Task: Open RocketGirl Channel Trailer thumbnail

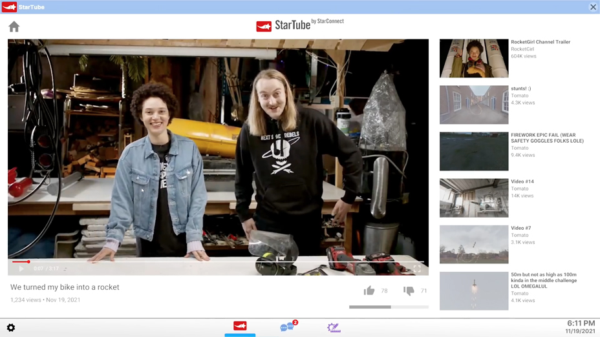Action: 474,58
